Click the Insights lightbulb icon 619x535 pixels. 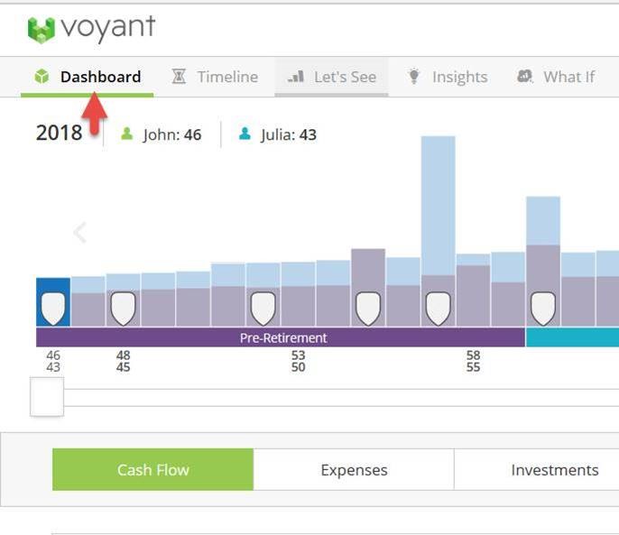[414, 77]
